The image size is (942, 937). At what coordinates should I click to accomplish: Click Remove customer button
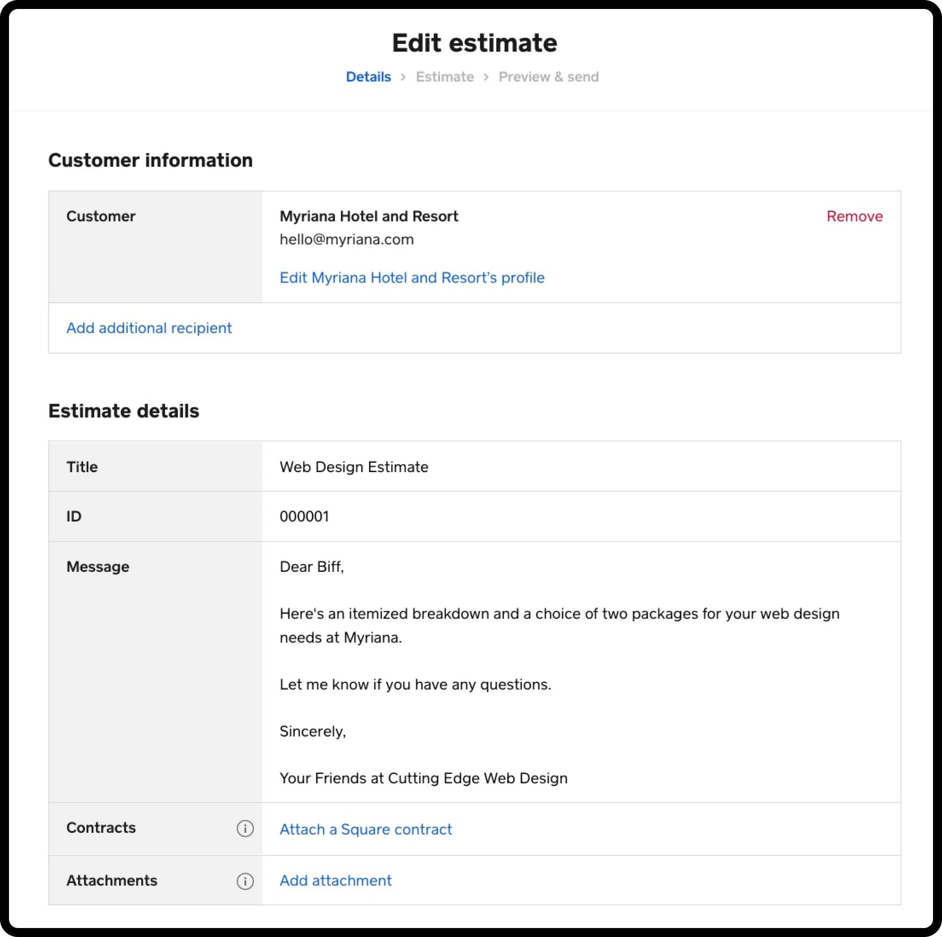pyautogui.click(x=853, y=216)
